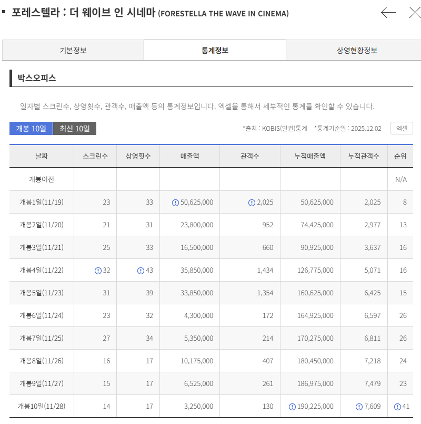Click the 매출액 column header

[x=189, y=157]
